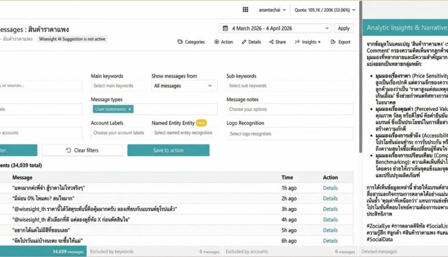The width and height of the screenshot is (448, 257).
Task: Open the Details menu item
Action: 251,42
